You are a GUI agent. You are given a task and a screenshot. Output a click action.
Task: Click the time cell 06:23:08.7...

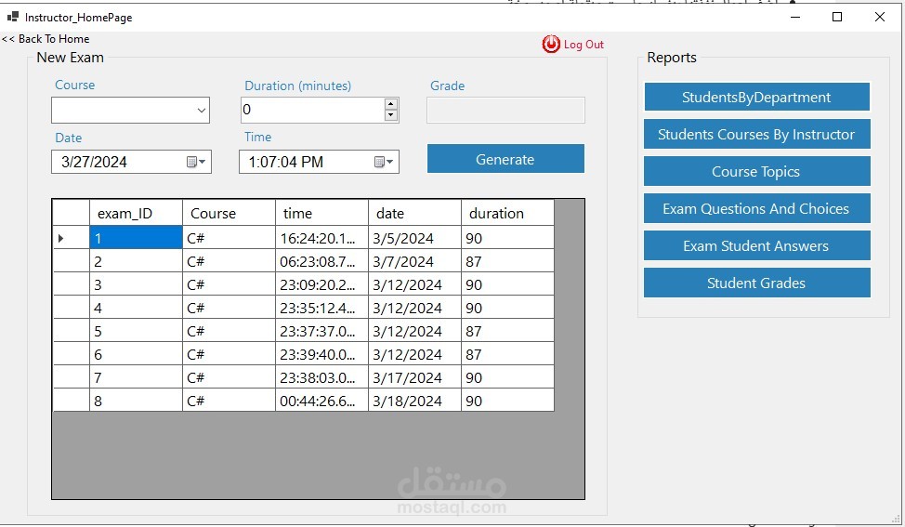[322, 261]
